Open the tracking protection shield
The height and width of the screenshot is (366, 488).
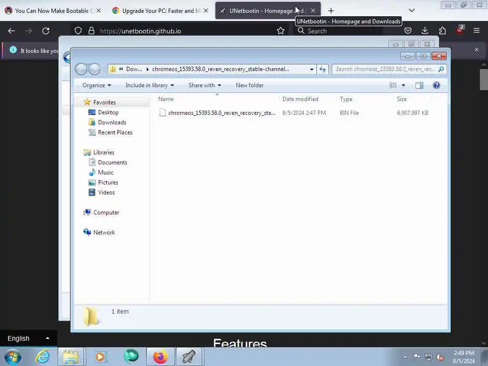78,31
